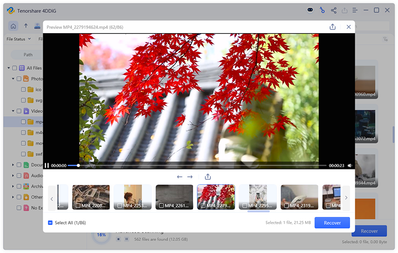The width and height of the screenshot is (398, 253).
Task: Click the chatbot assistant icon in title bar
Action: [311, 10]
